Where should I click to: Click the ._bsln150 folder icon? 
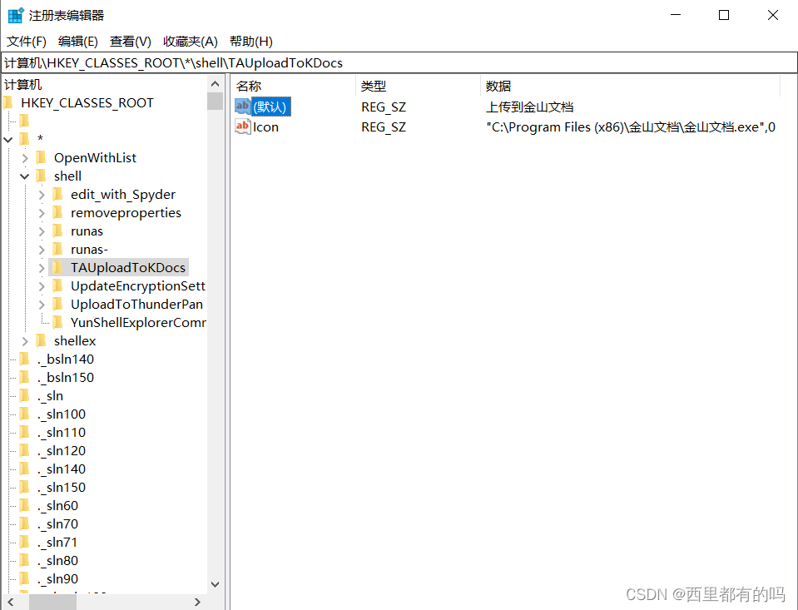point(24,377)
